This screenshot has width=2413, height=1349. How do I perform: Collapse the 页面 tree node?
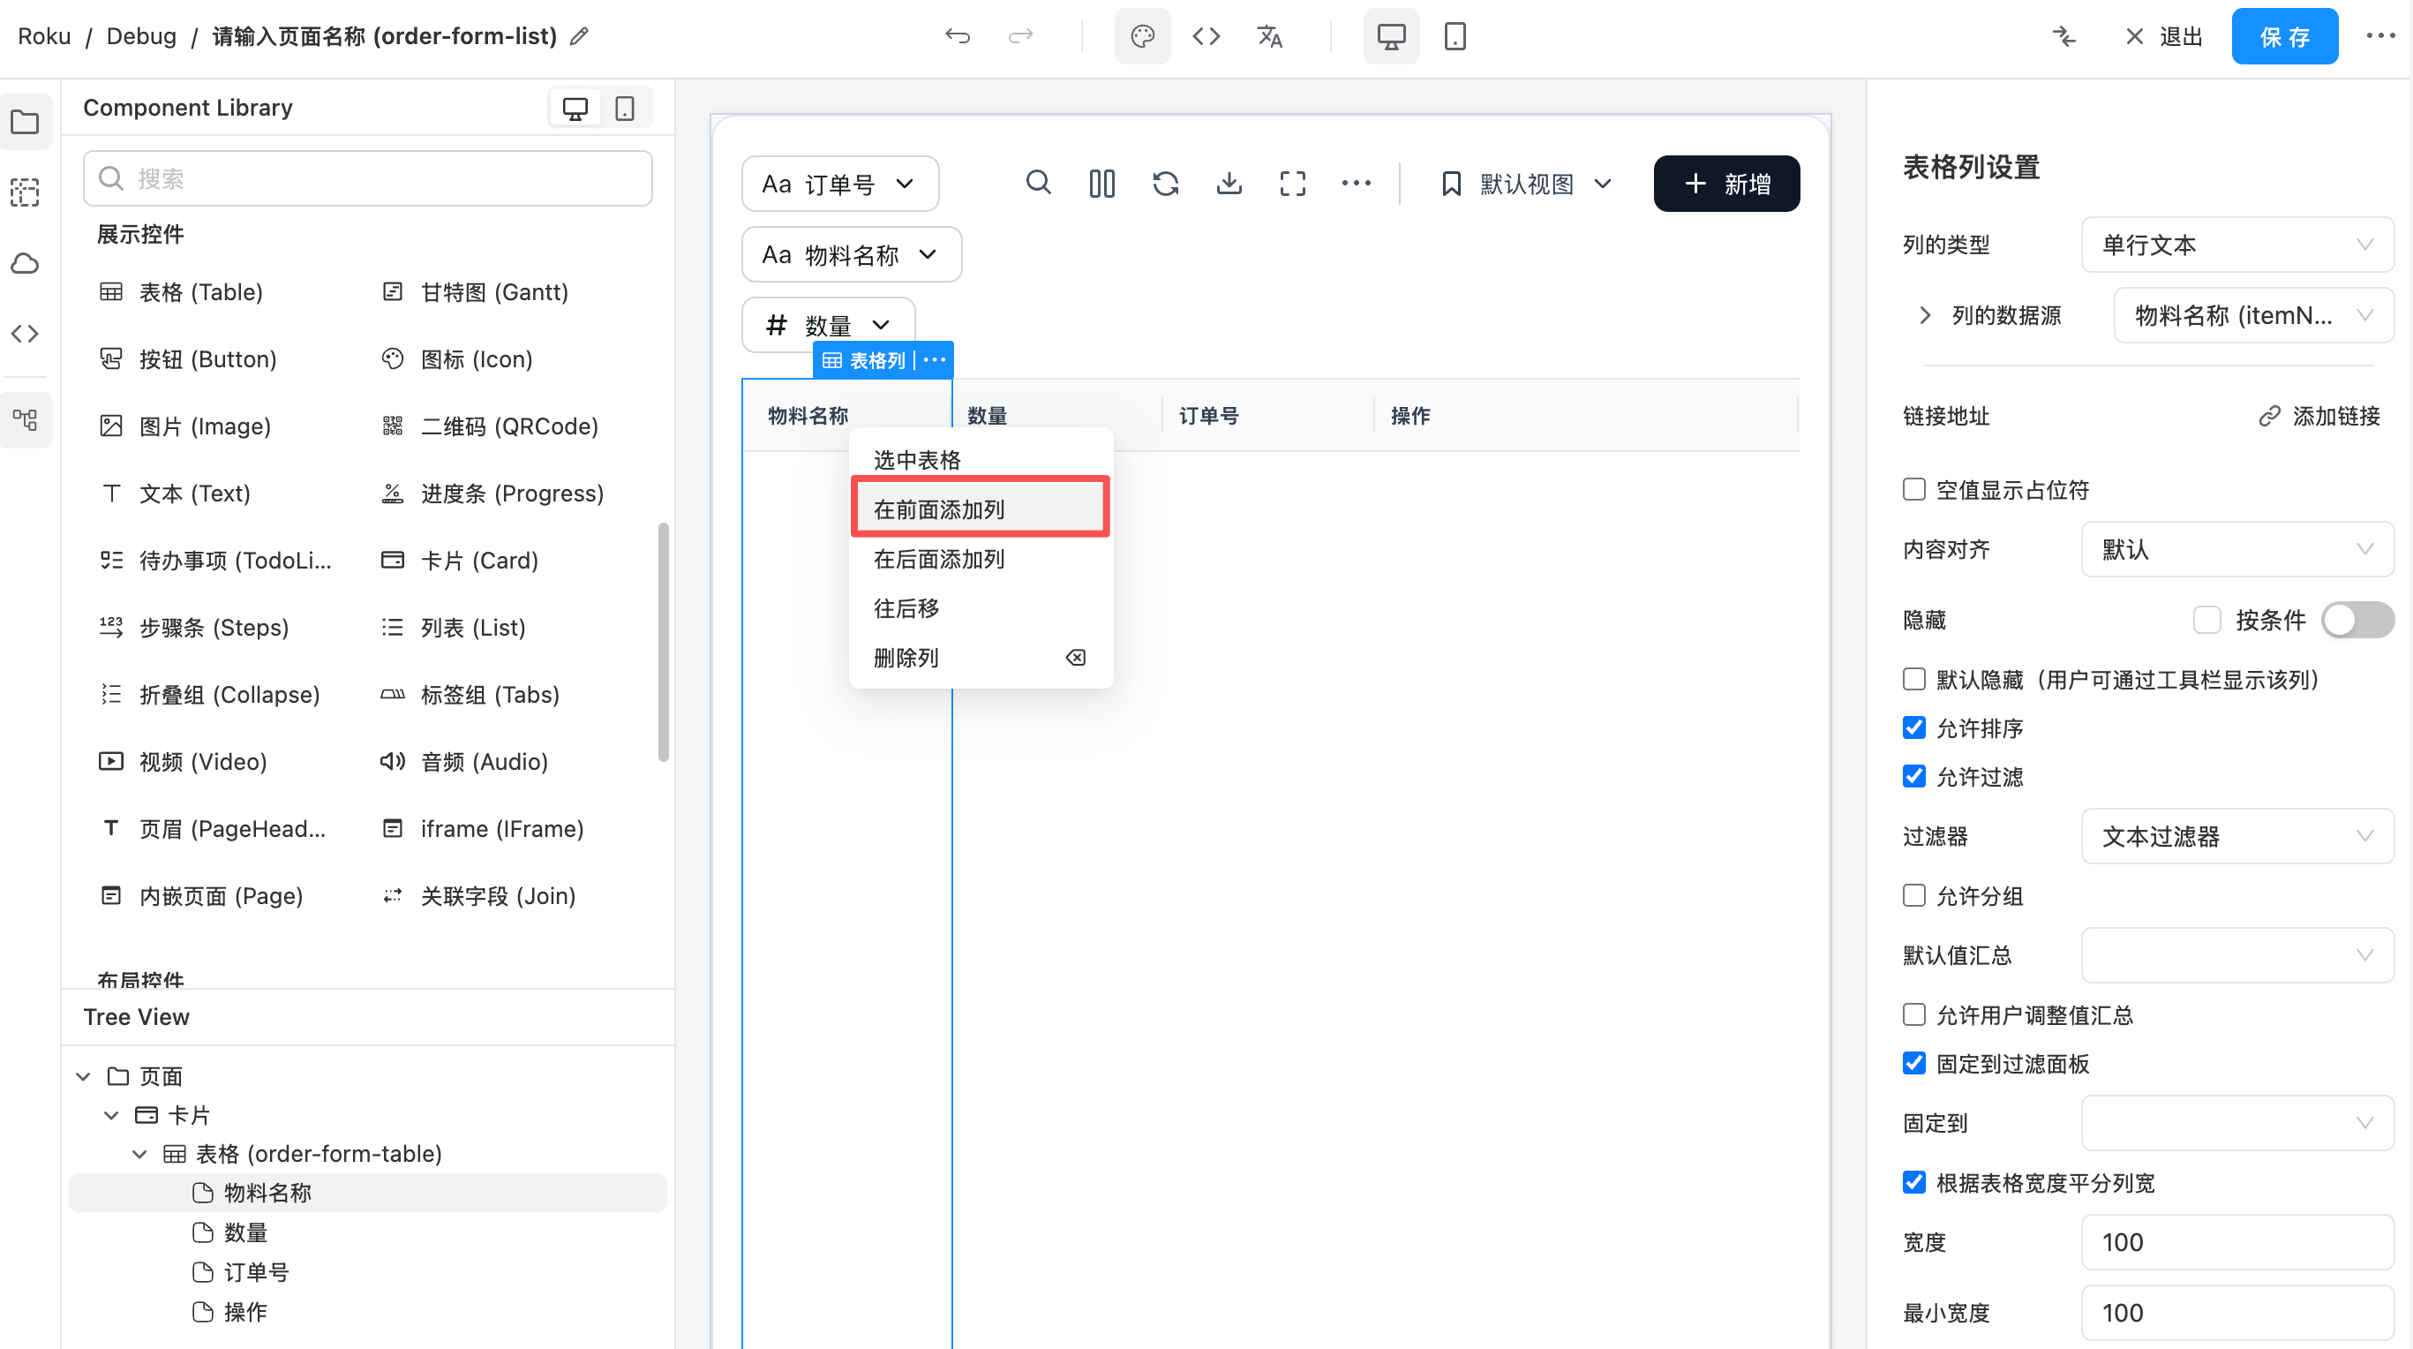(x=83, y=1076)
